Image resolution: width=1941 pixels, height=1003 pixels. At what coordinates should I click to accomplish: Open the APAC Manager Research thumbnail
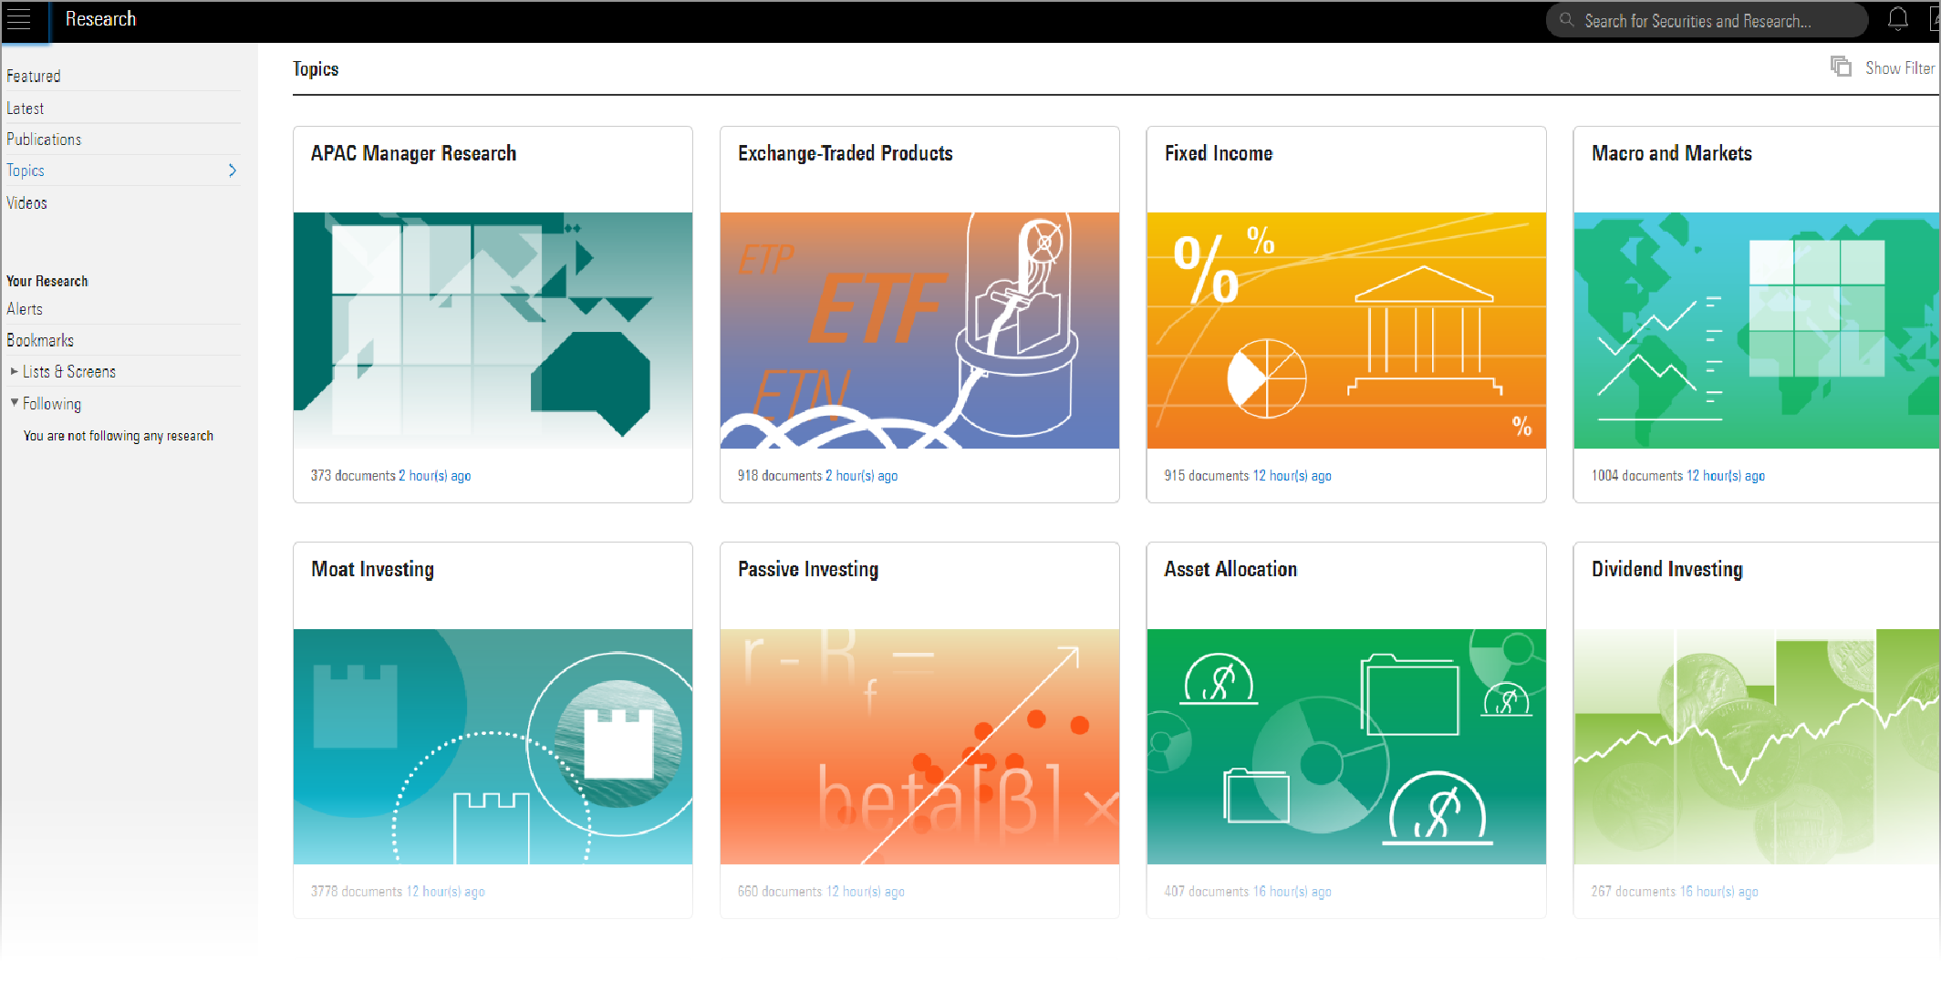(493, 330)
